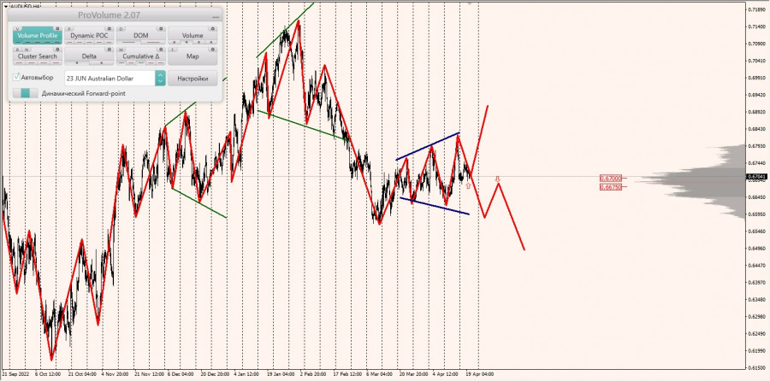Click date label 17 Feb 12:00
The width and height of the screenshot is (770, 381).
(x=347, y=373)
